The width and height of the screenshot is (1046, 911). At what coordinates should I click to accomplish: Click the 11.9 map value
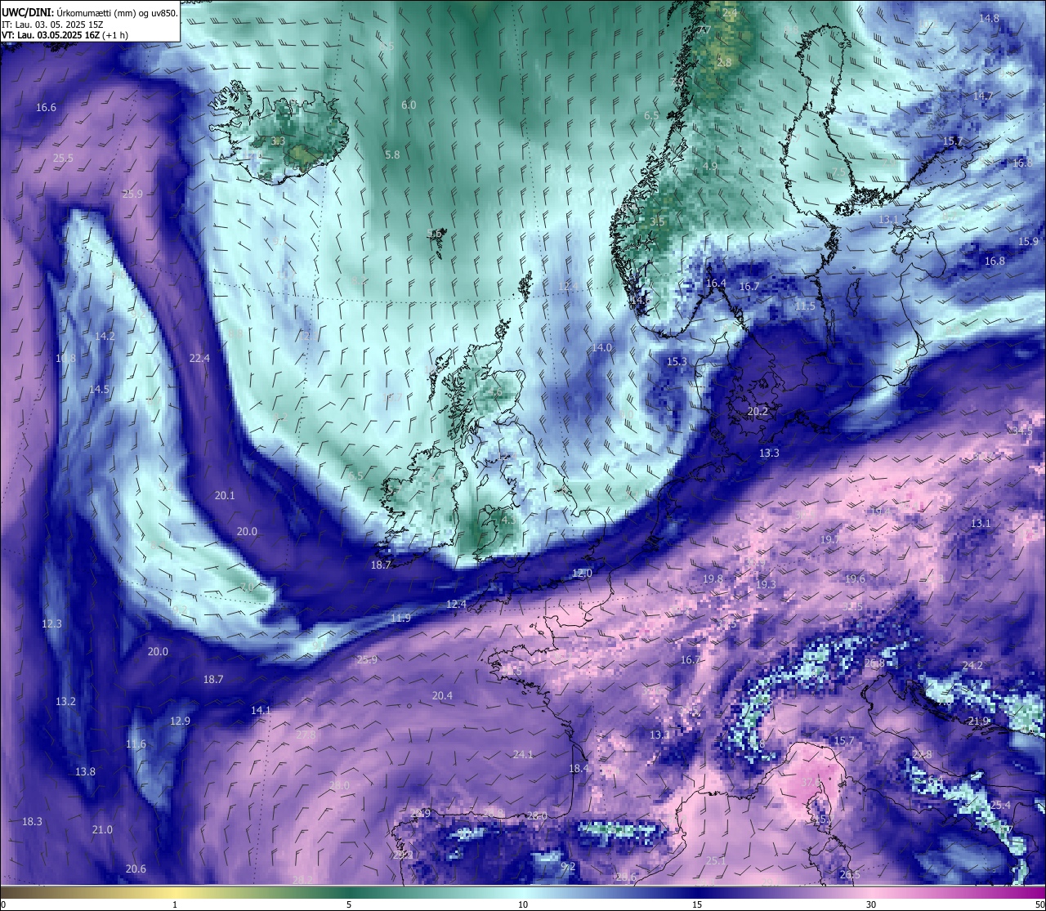[400, 618]
